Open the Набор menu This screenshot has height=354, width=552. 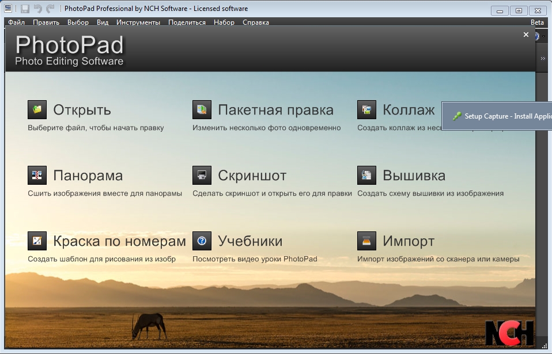point(224,22)
